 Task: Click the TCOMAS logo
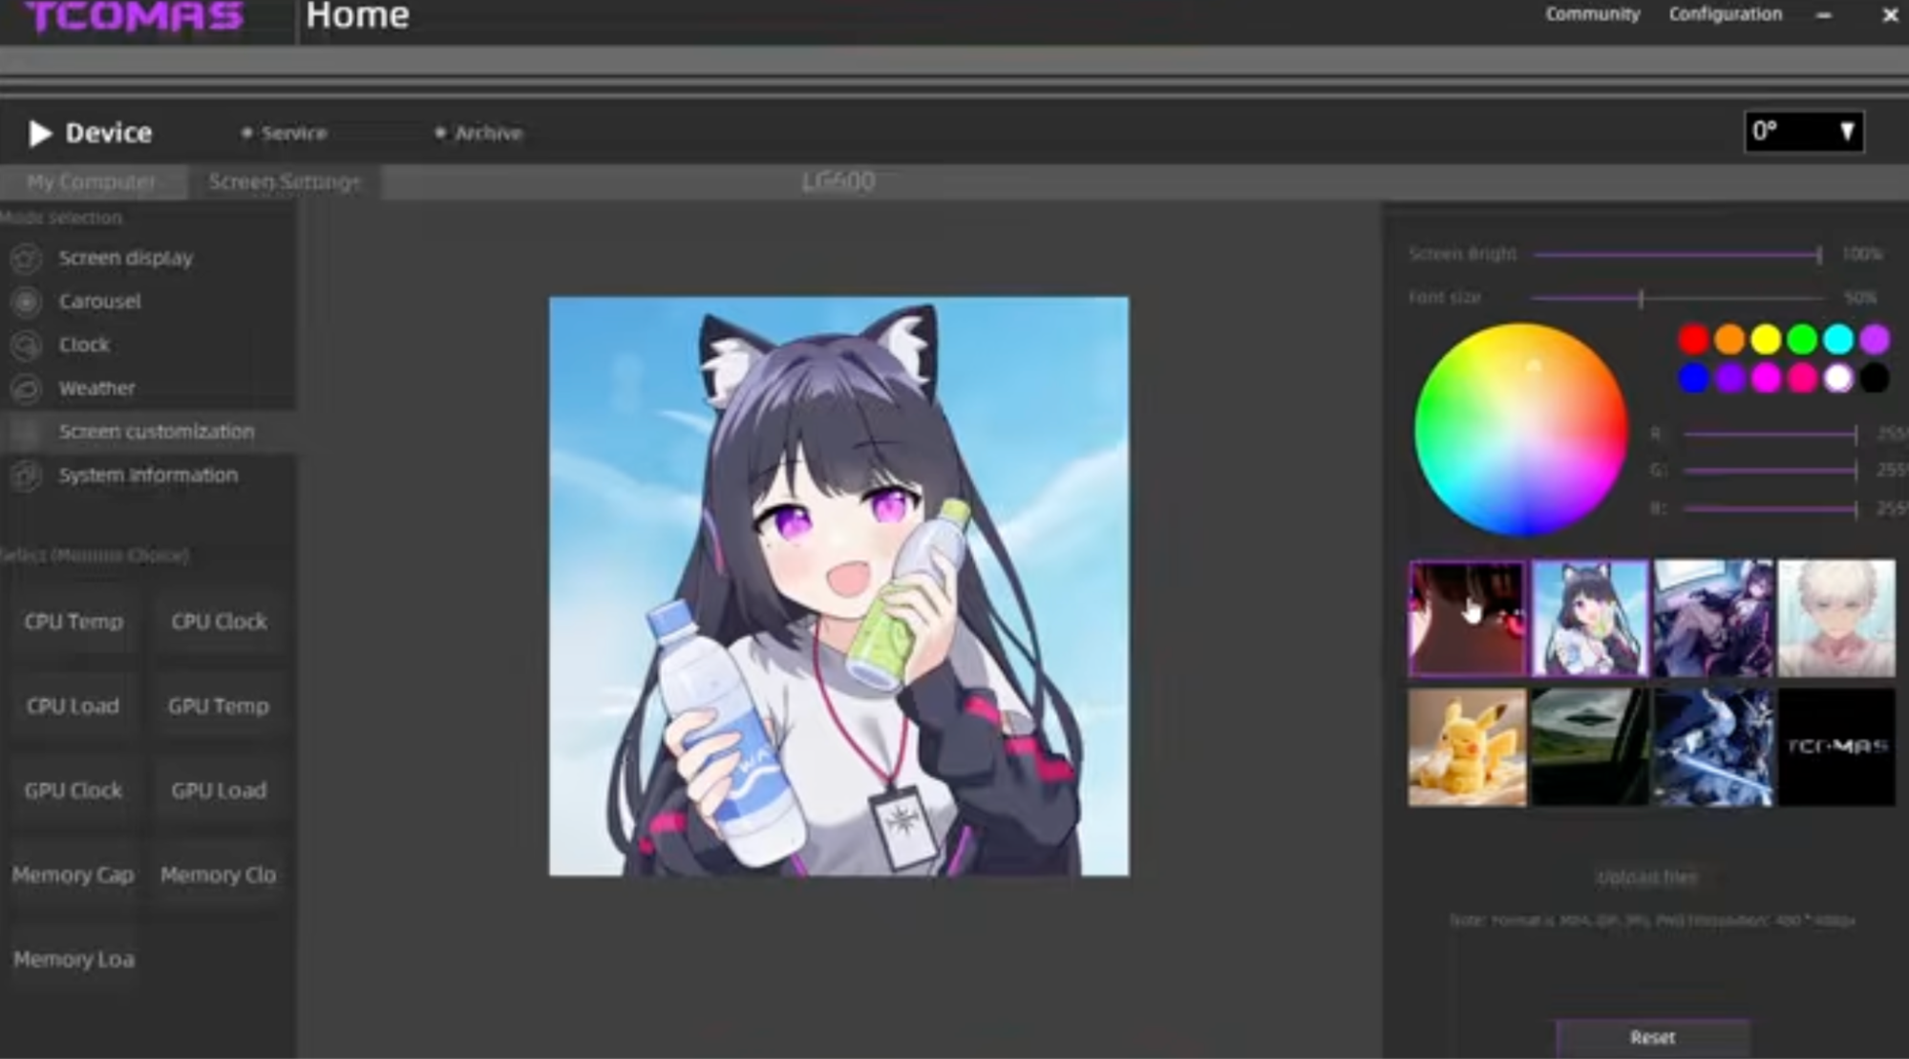[x=134, y=16]
